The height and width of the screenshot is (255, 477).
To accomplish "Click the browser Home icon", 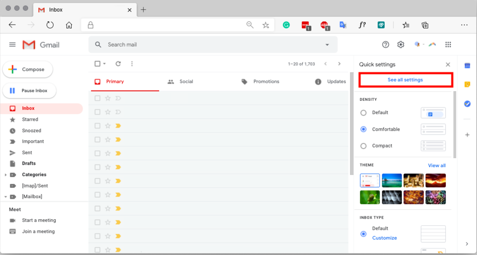I will tap(69, 25).
